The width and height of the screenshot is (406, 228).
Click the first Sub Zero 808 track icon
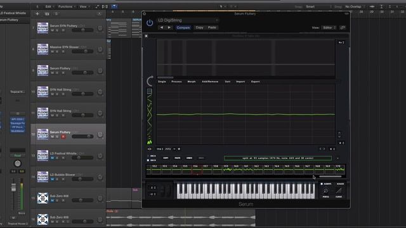point(43,198)
